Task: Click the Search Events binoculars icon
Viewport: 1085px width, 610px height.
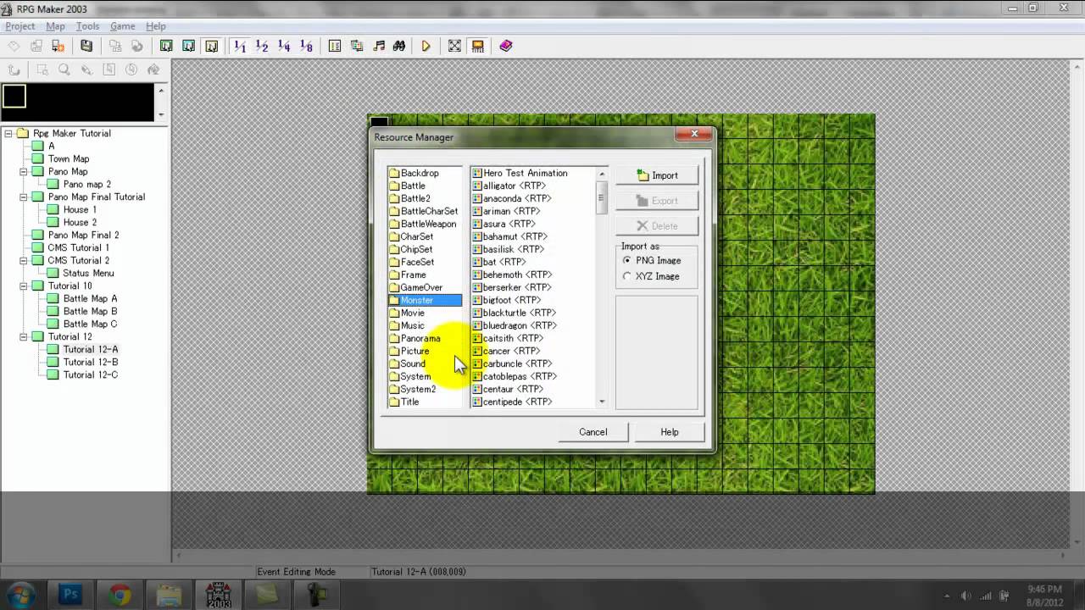Action: pyautogui.click(x=399, y=46)
